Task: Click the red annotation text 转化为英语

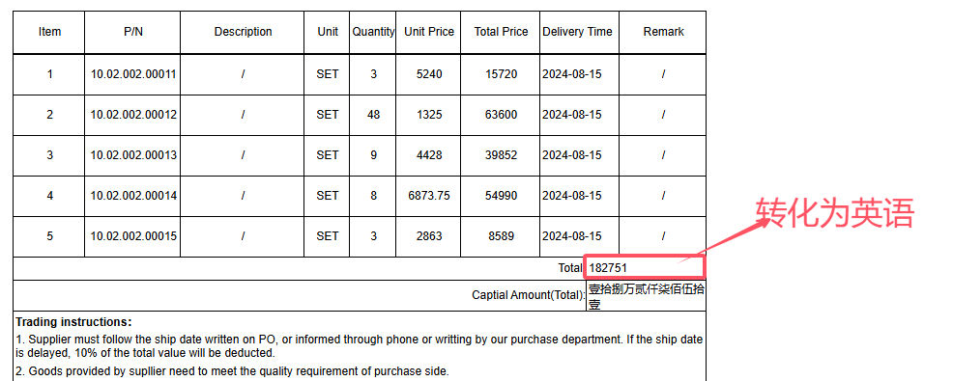Action: (834, 213)
